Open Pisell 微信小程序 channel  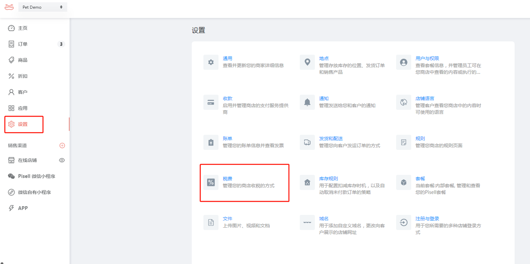pos(36,176)
